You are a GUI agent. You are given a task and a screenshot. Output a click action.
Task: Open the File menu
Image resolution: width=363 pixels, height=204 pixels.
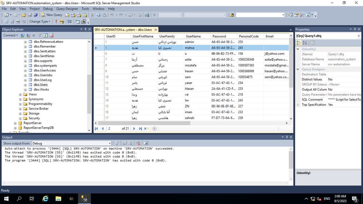tap(4, 9)
